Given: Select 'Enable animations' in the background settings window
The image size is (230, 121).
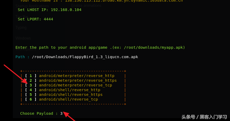Looking at the screenshot, I should pos(86,5).
